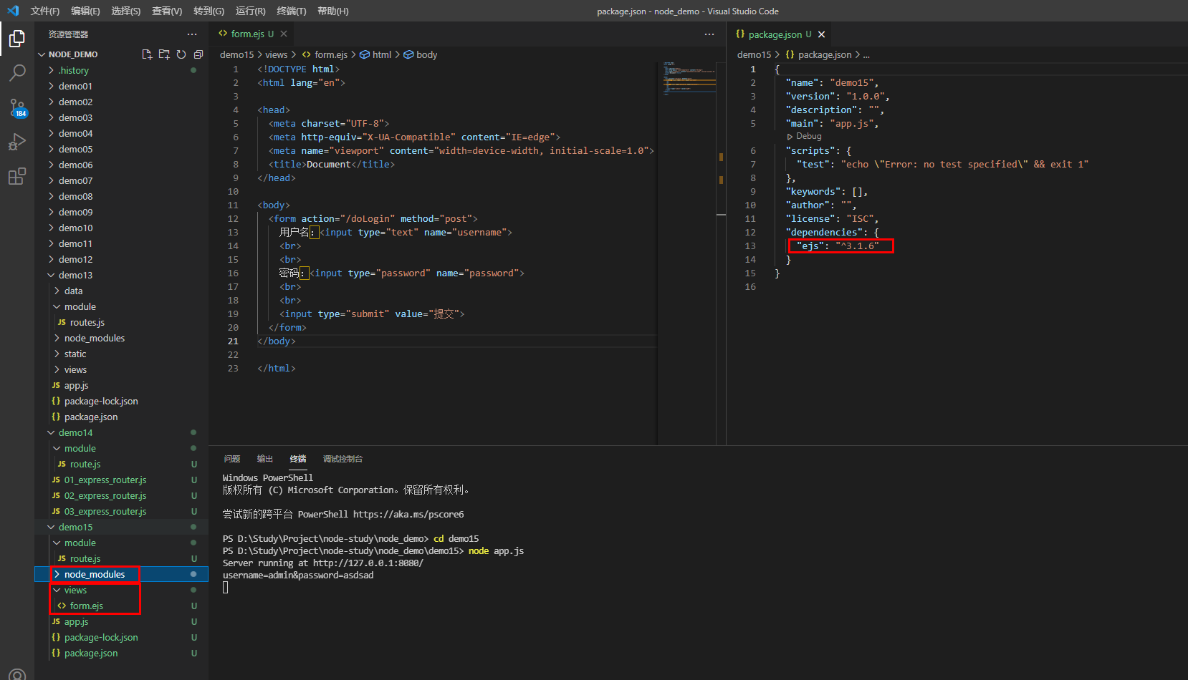The image size is (1188, 680).
Task: Open Run and Debug view icon
Action: pos(17,142)
